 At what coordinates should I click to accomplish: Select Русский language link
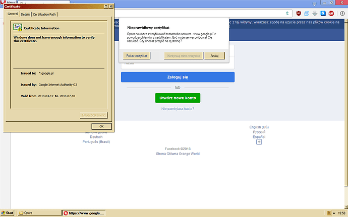coord(259,132)
